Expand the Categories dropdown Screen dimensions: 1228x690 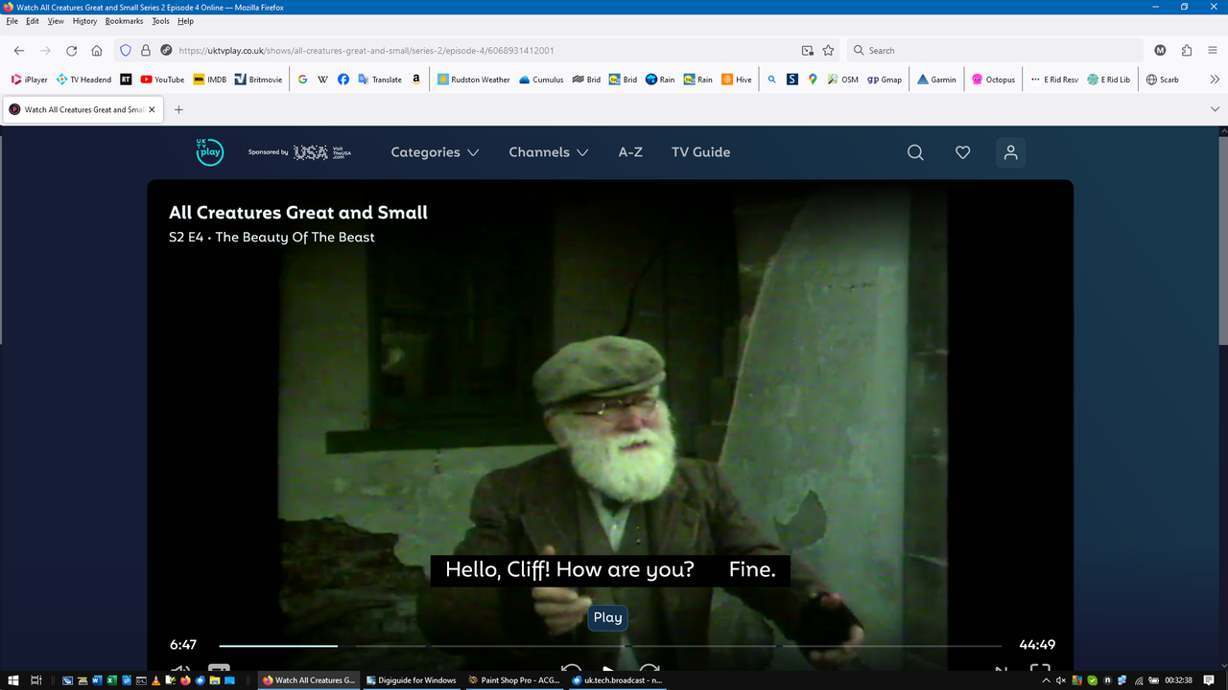click(435, 152)
